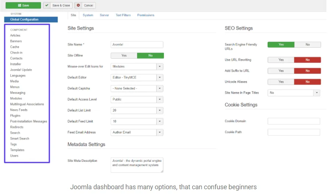Open Site Name in Page Titles dropdown

(294, 93)
